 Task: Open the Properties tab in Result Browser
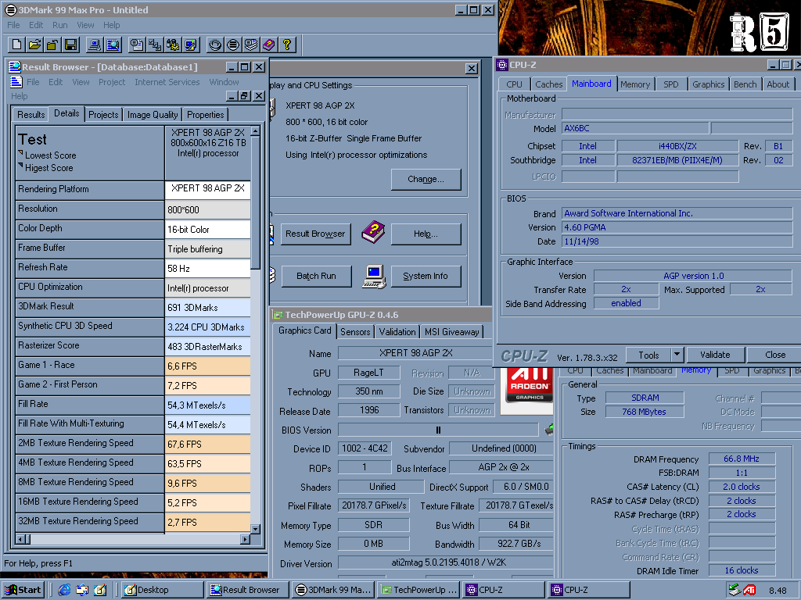tap(206, 115)
